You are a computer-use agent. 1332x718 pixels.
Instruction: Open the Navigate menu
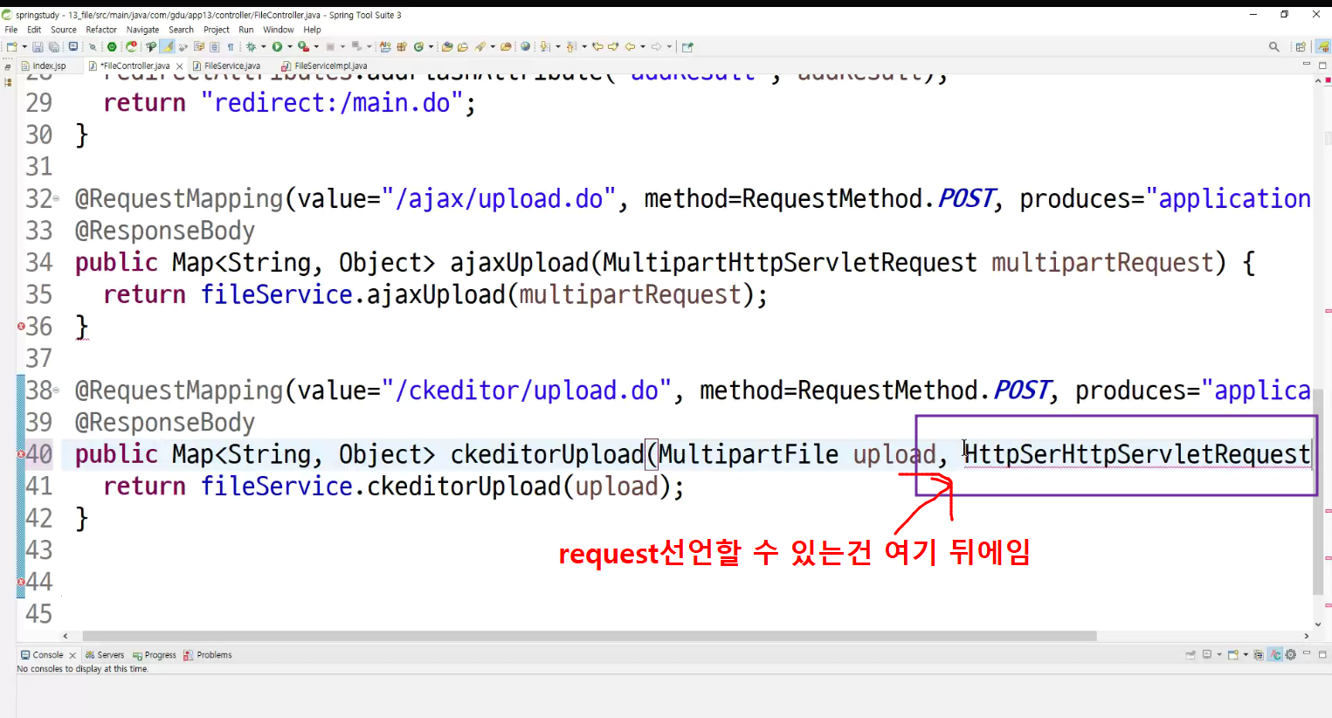click(142, 30)
